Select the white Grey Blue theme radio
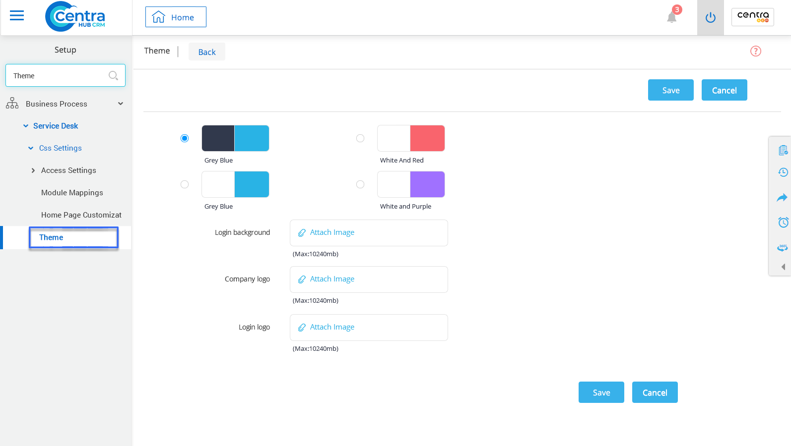The width and height of the screenshot is (791, 446). pos(185,184)
